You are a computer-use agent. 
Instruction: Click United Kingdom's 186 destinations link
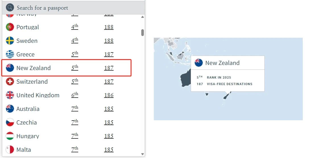point(109,95)
